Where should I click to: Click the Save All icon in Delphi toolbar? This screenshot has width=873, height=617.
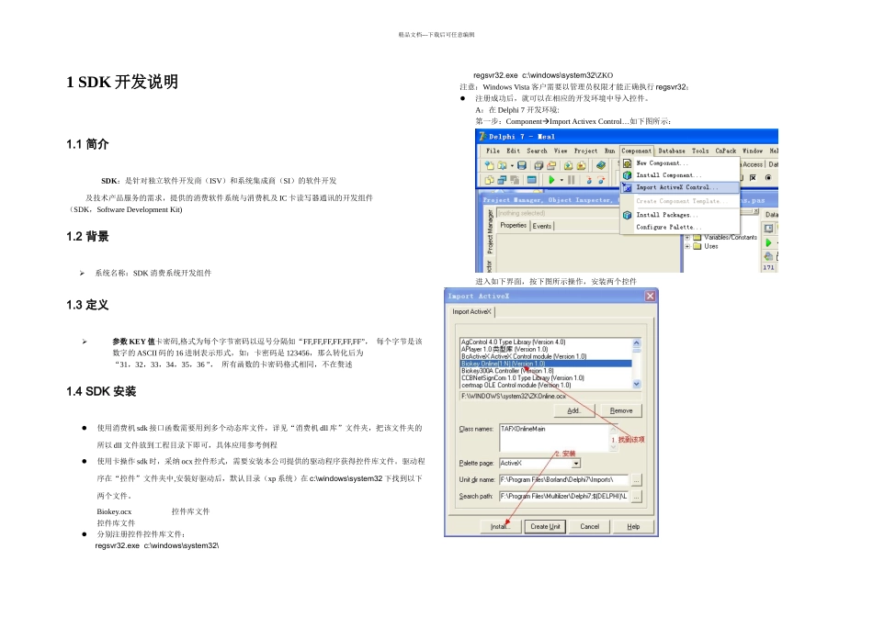(x=539, y=165)
